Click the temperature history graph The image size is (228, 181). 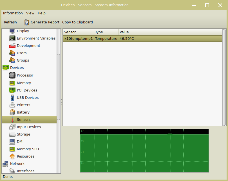click(144, 151)
